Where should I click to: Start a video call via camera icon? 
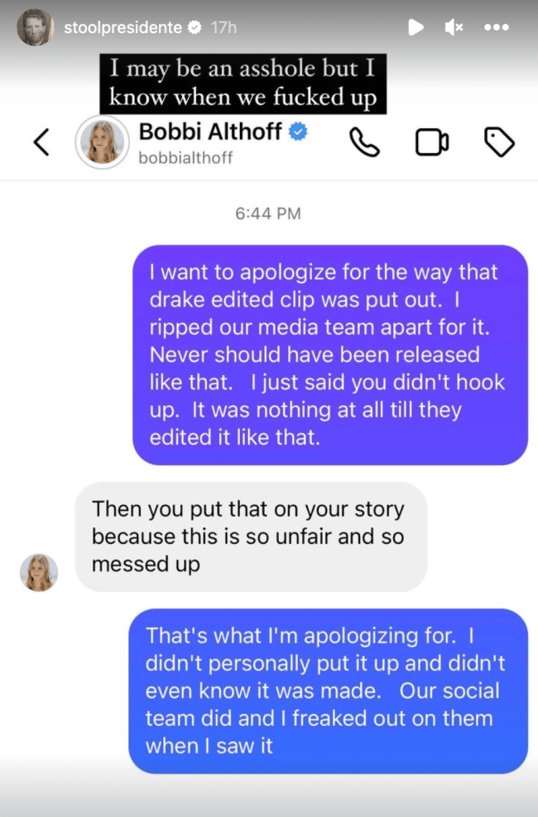tap(432, 142)
